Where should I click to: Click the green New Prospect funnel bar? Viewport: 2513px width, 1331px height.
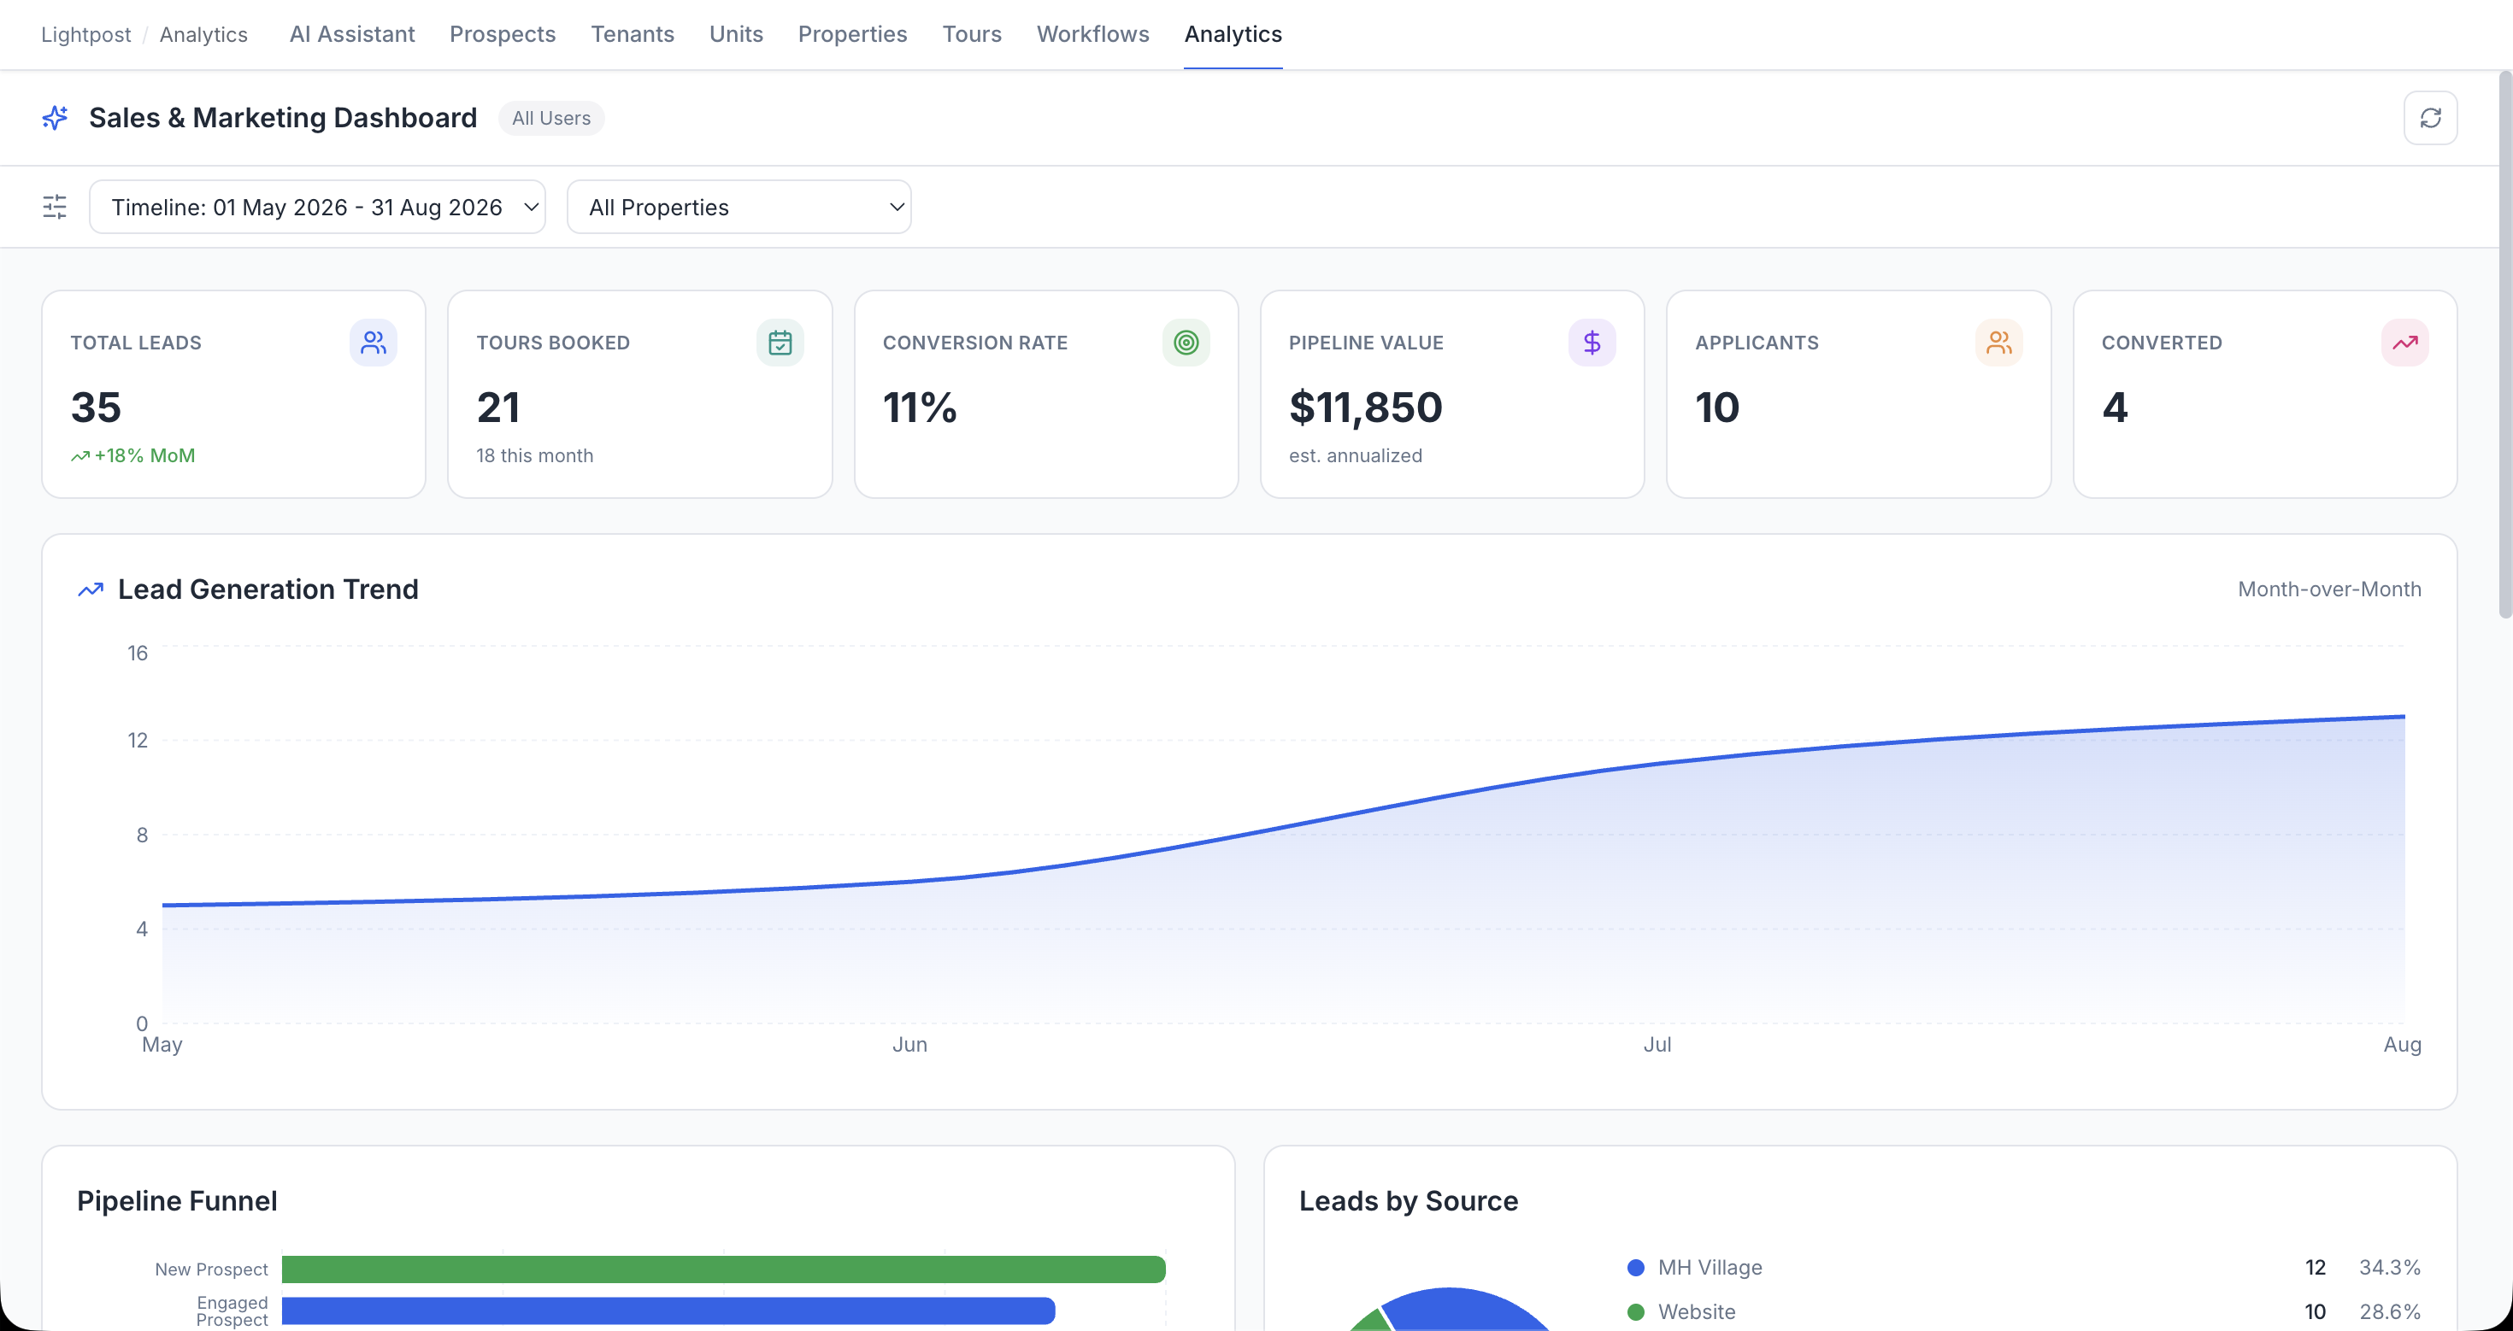tap(724, 1269)
